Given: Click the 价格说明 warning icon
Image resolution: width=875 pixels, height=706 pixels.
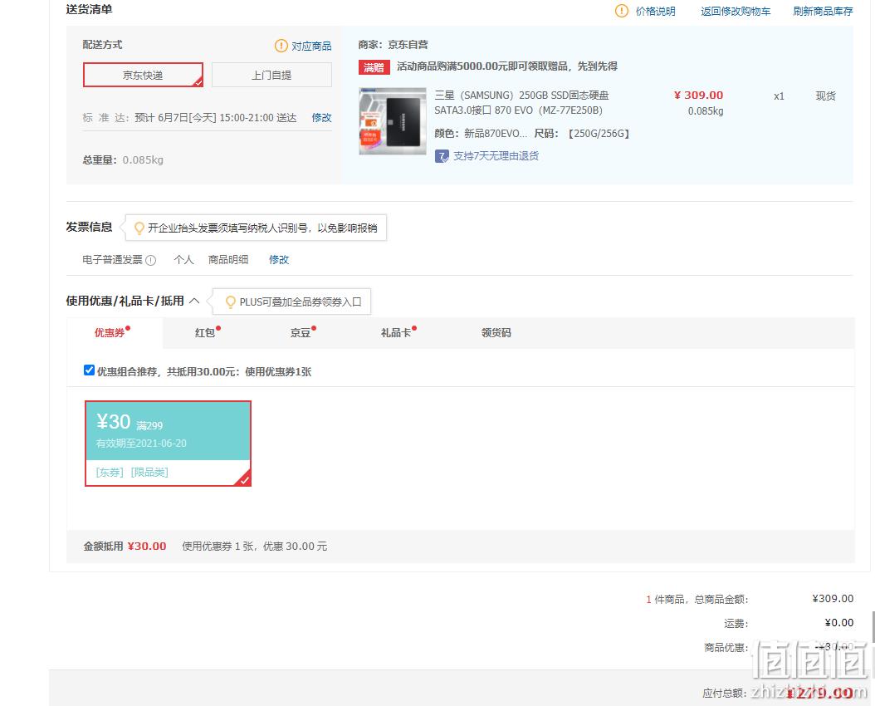Looking at the screenshot, I should pos(621,11).
